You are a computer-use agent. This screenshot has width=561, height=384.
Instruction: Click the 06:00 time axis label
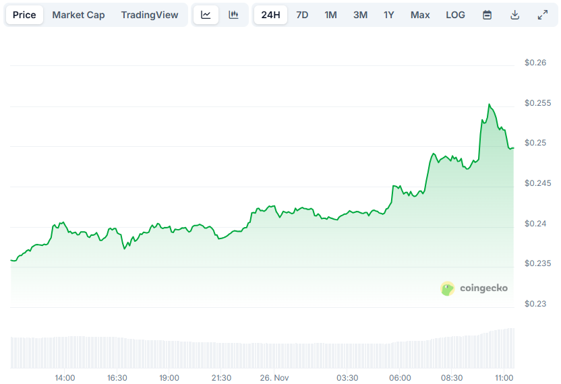point(400,378)
